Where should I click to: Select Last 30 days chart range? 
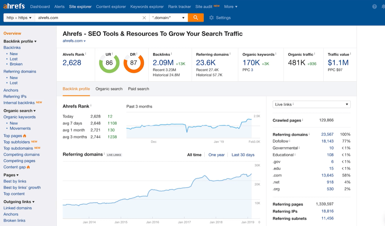pyautogui.click(x=243, y=155)
